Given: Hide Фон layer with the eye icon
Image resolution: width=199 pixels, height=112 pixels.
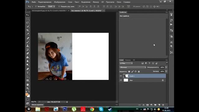Looking at the screenshot, I should tap(121, 80).
